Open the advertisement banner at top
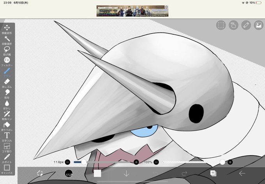This screenshot has height=184, width=265. (132, 11)
